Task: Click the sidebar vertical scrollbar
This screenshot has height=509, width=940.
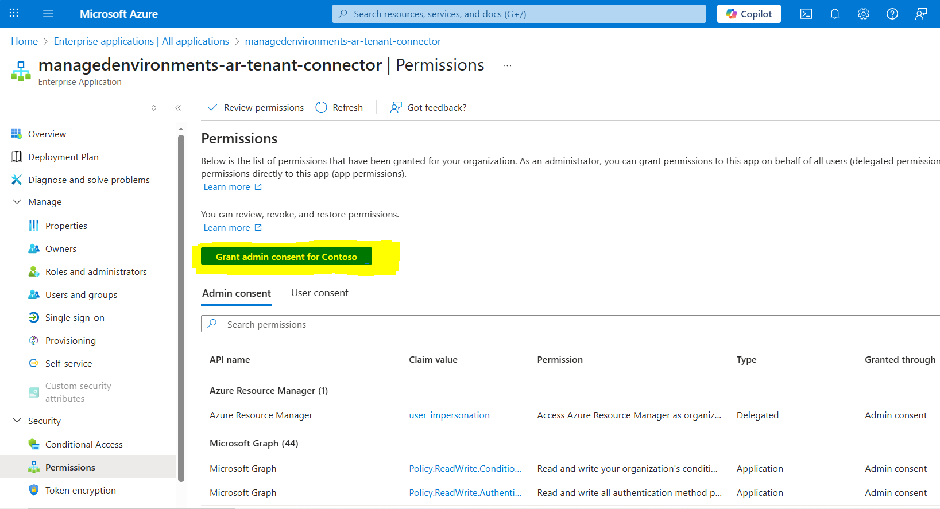Action: (x=181, y=308)
